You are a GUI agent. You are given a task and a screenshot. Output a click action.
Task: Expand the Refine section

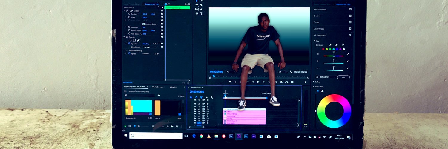[x=313, y=82]
